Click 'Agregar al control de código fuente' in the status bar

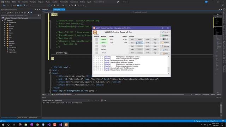pos(207,121)
